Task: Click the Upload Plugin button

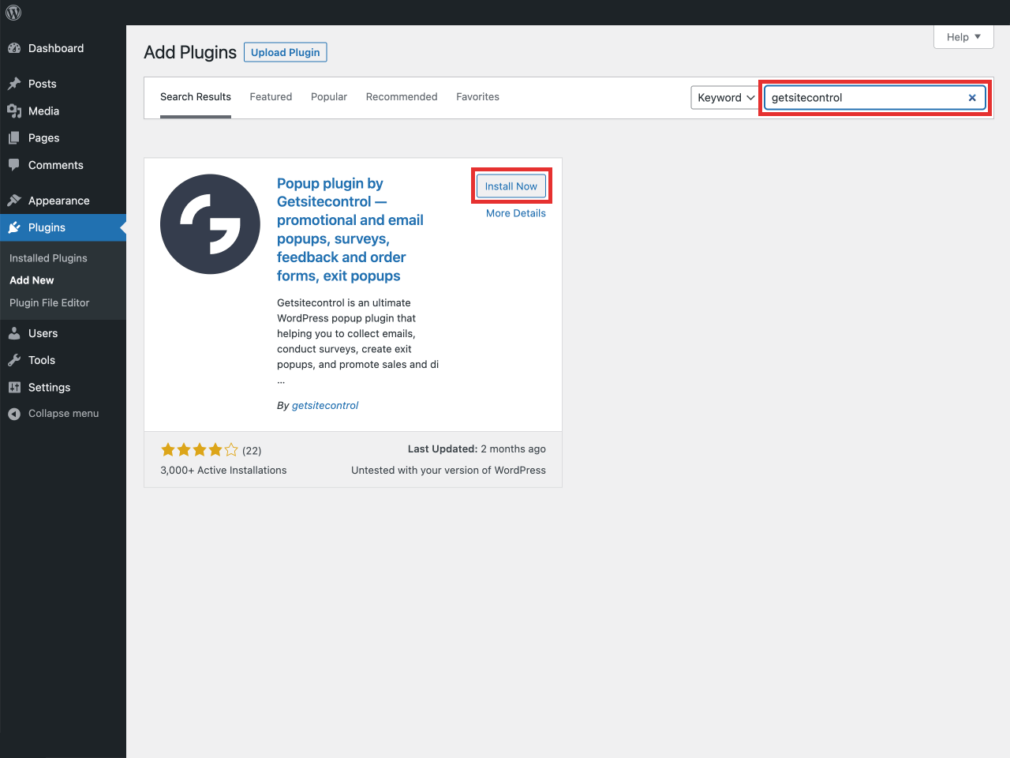Action: point(285,52)
